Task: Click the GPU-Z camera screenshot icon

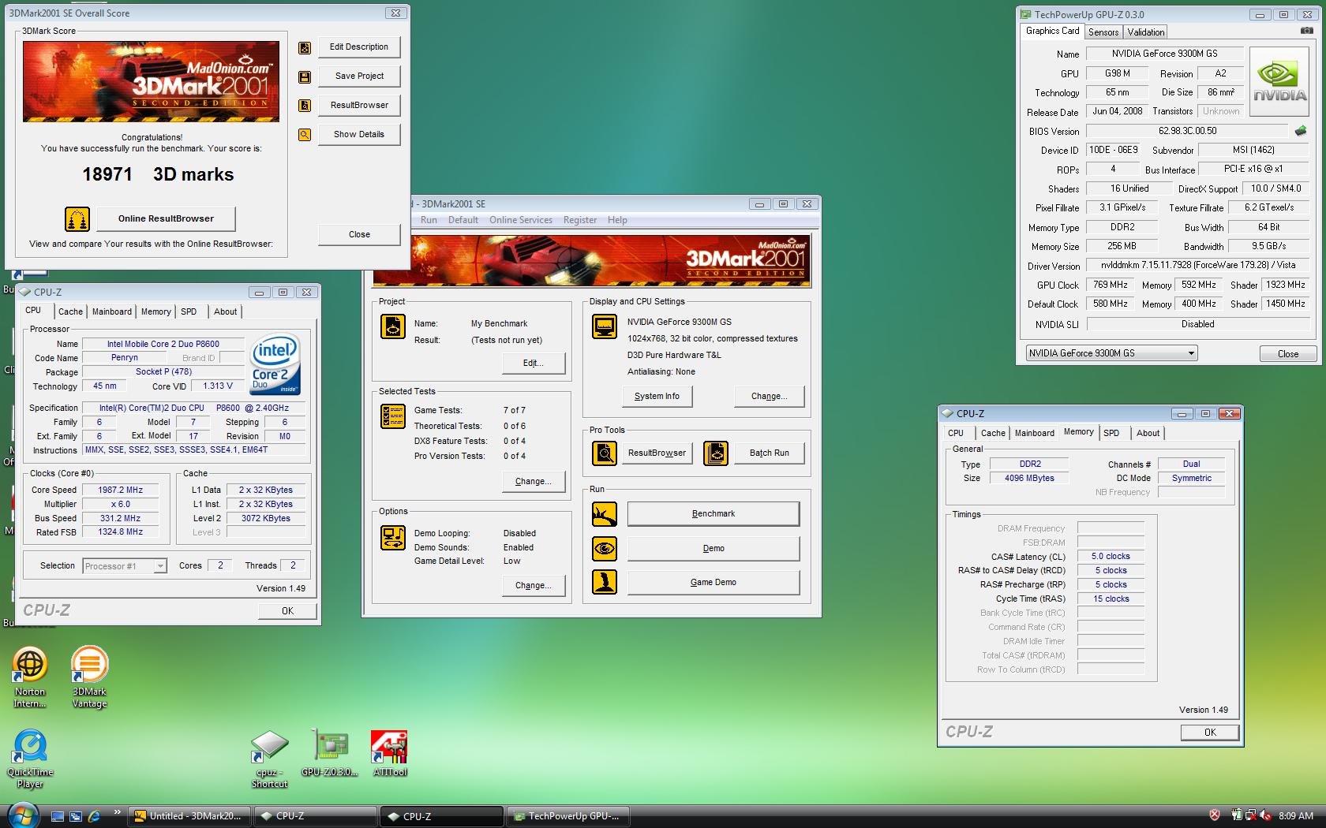Action: (x=1307, y=31)
